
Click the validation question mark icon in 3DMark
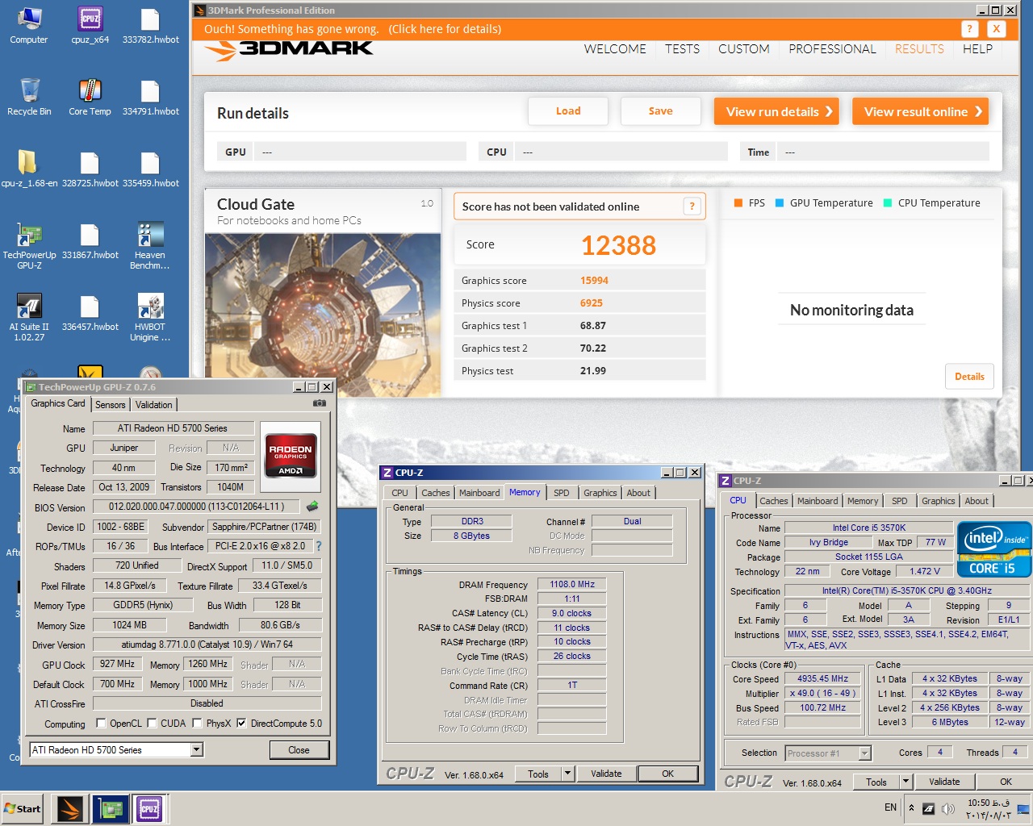pos(692,206)
